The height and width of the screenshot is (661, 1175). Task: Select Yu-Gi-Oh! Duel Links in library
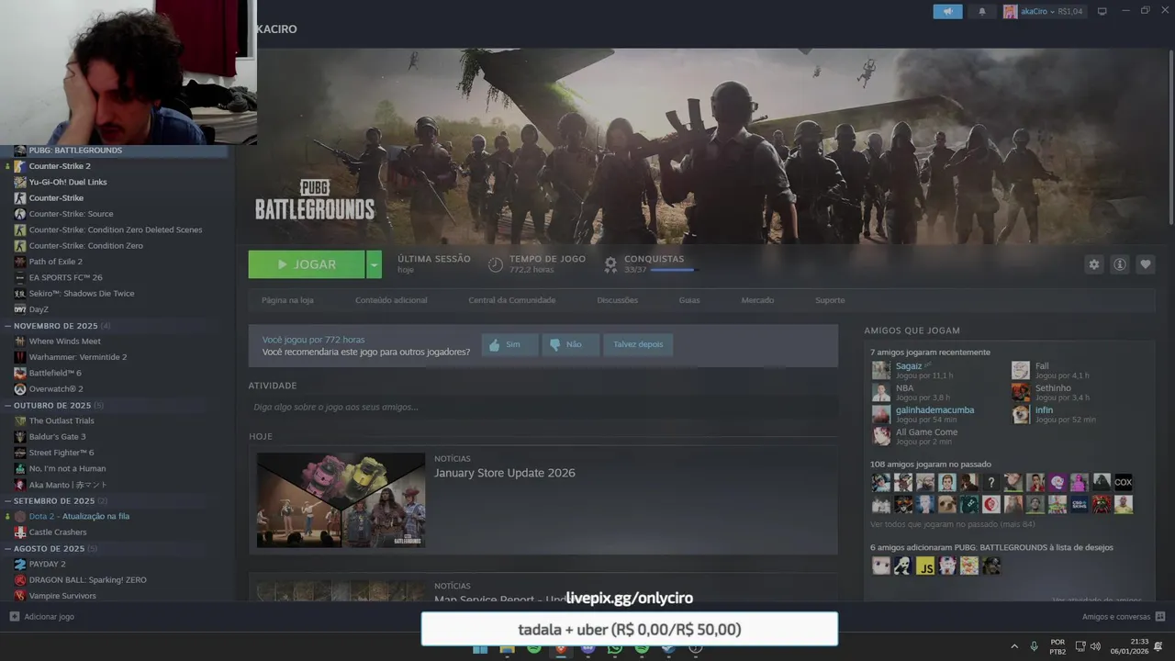(x=68, y=182)
